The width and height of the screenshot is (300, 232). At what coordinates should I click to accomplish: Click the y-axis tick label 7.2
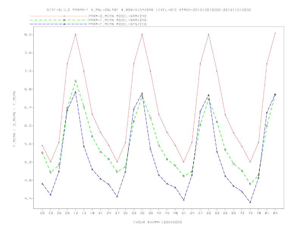click(x=28, y=71)
